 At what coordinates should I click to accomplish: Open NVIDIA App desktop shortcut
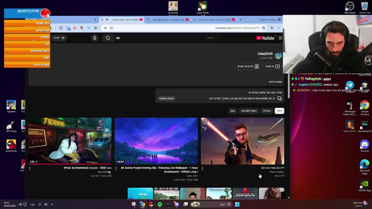364,186
